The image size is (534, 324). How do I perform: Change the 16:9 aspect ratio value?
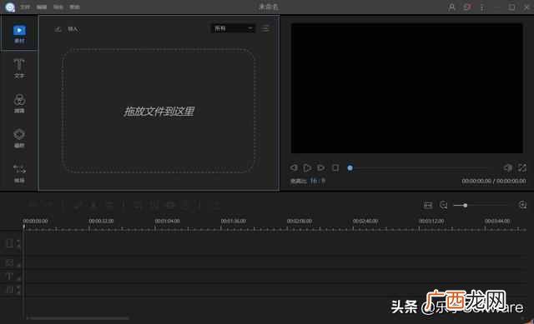click(317, 181)
